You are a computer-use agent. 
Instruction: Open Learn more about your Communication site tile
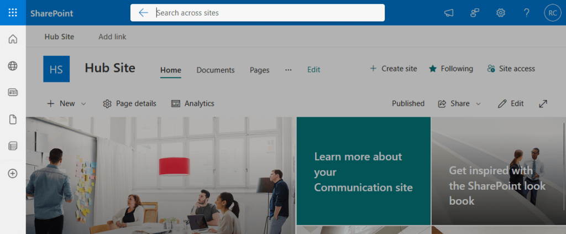point(364,171)
